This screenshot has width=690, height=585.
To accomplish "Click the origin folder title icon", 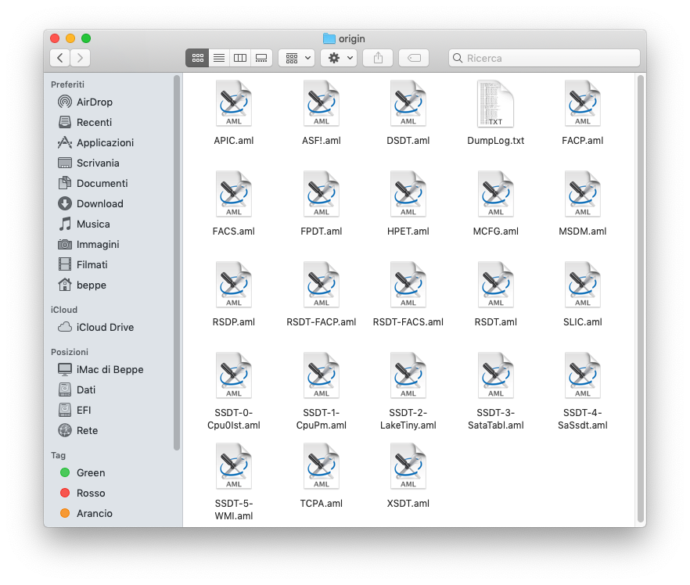I will (x=329, y=38).
